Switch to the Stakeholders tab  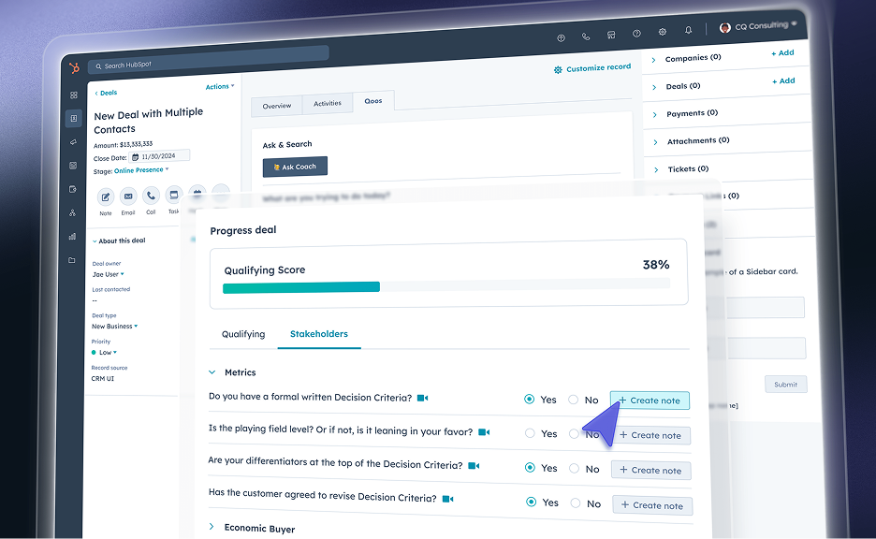point(319,334)
